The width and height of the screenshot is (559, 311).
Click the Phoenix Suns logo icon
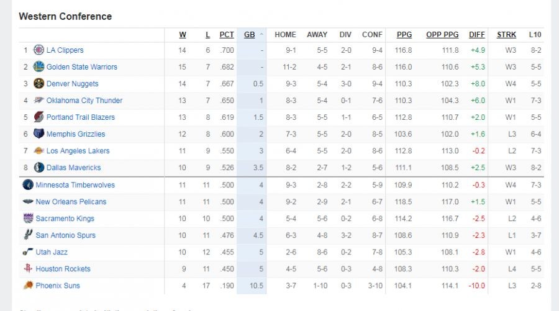28,286
